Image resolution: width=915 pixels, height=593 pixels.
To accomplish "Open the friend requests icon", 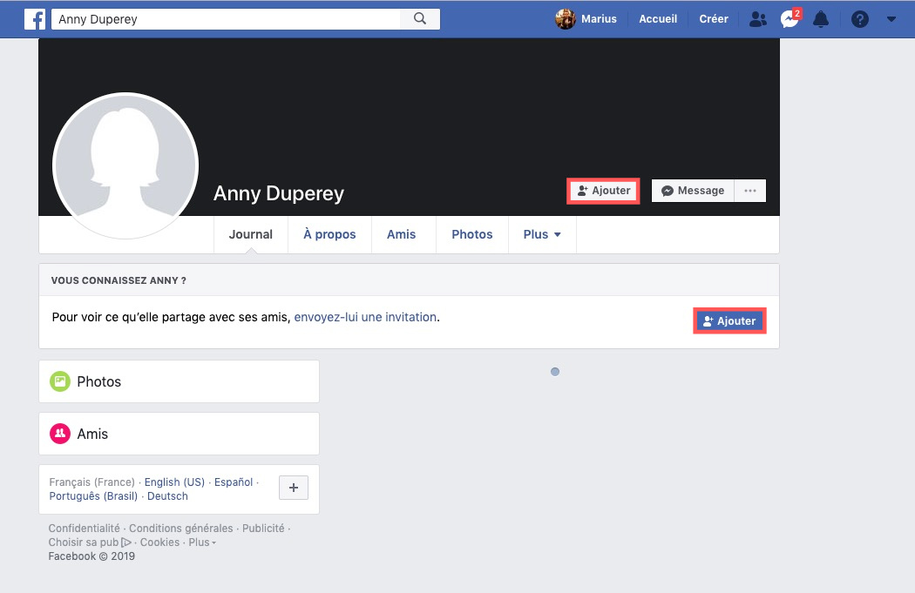I will (757, 19).
